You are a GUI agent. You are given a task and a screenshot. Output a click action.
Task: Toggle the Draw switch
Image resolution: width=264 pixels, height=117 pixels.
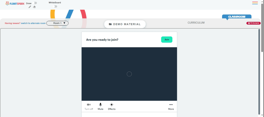pyautogui.click(x=35, y=3)
